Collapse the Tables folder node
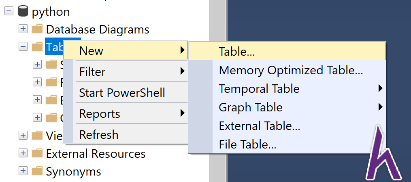 (x=23, y=46)
